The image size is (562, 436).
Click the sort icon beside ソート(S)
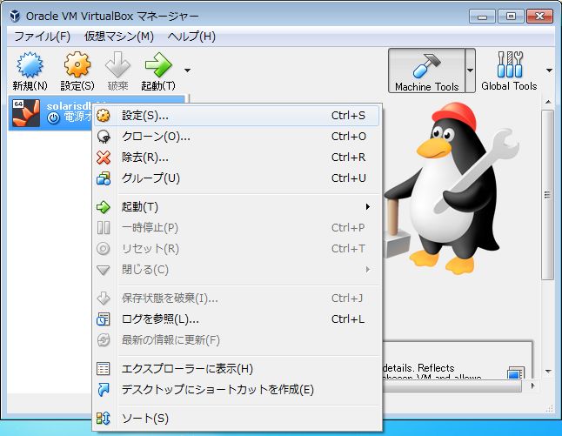[104, 418]
